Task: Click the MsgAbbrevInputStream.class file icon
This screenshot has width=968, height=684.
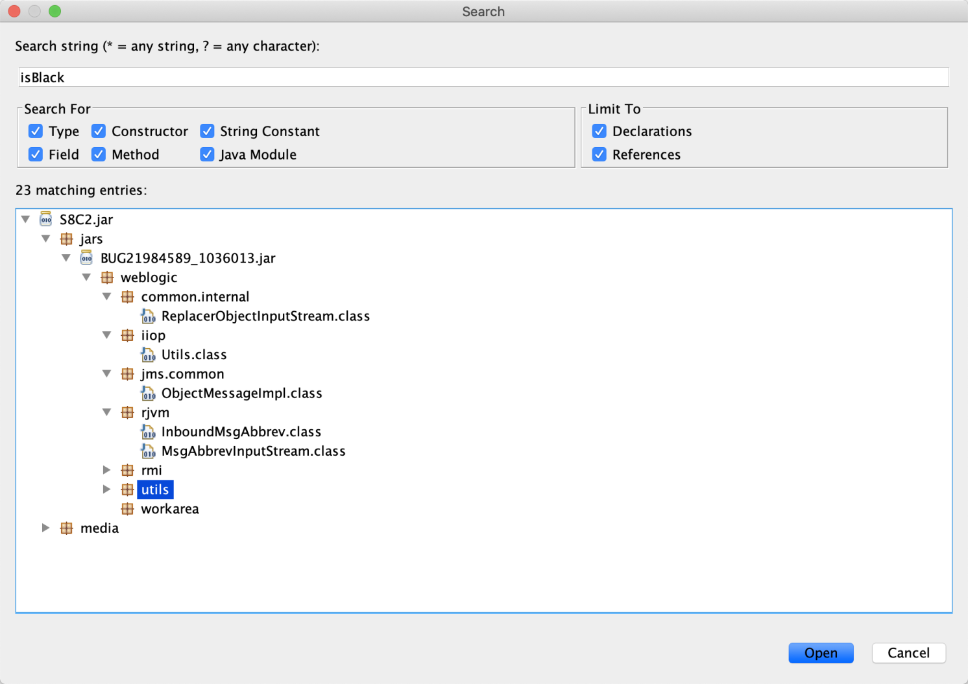Action: tap(148, 451)
